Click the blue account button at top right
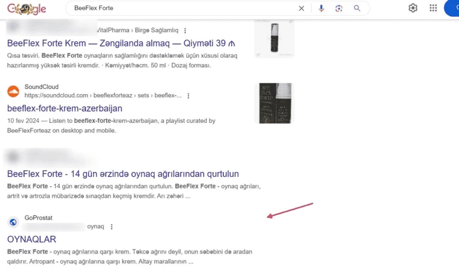This screenshot has height=273, width=459. (x=451, y=8)
